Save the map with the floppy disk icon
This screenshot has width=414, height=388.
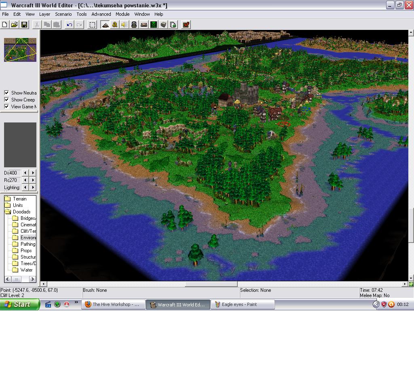click(x=24, y=25)
